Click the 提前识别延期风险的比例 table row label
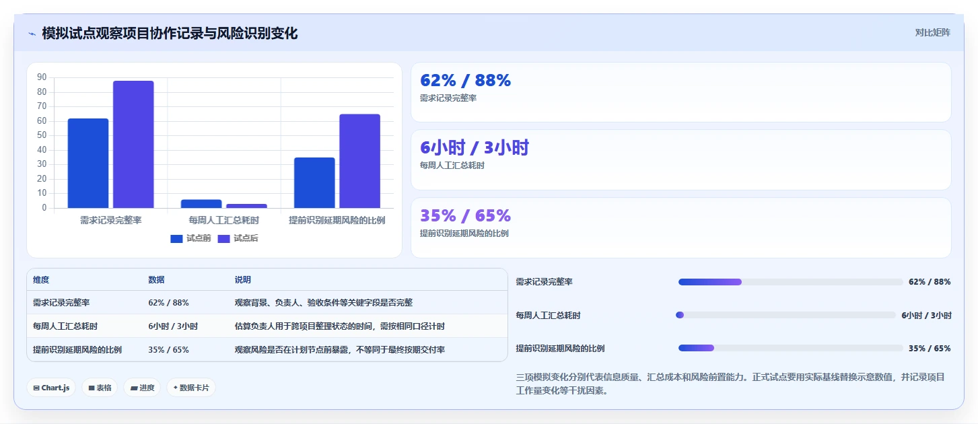 (x=77, y=350)
